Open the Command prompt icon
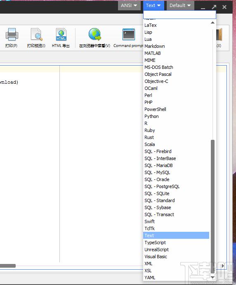The height and width of the screenshot is (285, 236). 129,34
